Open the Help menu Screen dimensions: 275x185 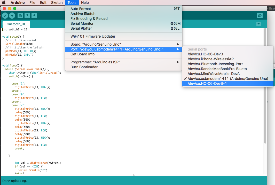[x=85, y=3]
